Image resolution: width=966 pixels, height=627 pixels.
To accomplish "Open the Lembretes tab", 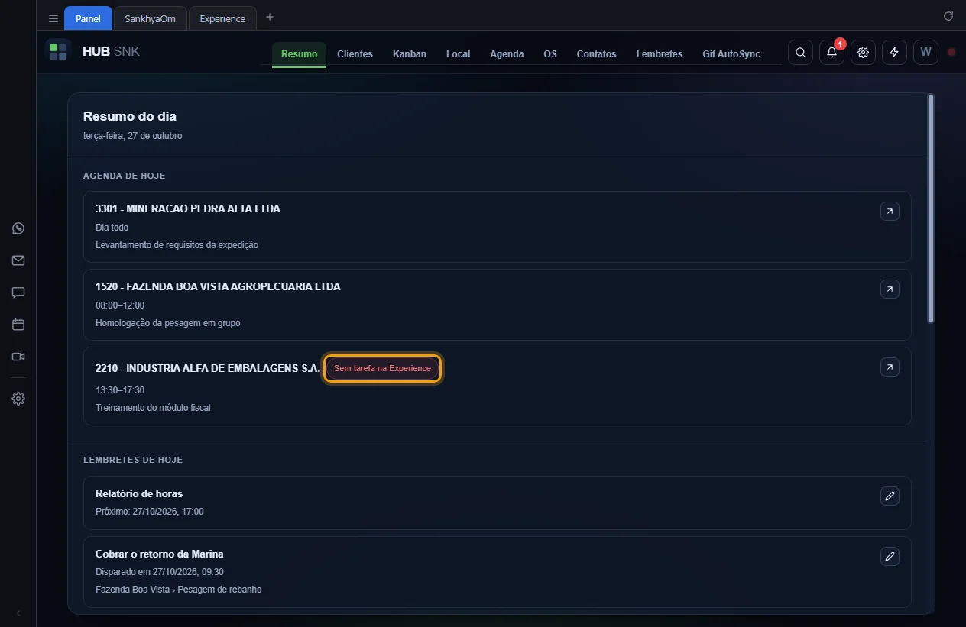I will pos(660,54).
